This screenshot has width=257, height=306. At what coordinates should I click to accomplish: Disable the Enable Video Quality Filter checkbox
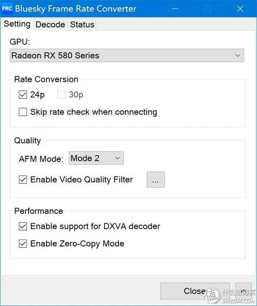[23, 180]
